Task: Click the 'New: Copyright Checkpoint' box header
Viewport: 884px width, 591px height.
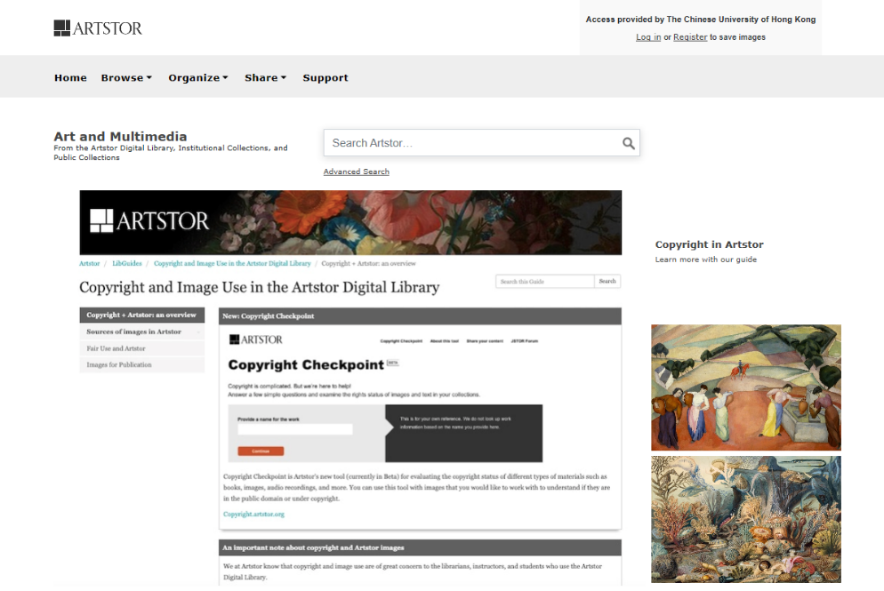Action: tap(420, 316)
